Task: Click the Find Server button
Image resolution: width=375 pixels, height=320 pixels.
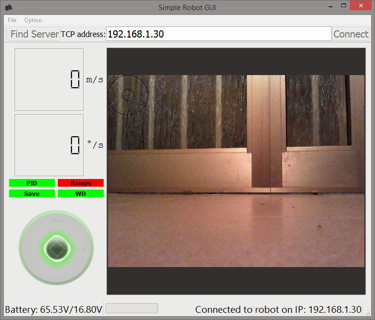Action: 34,34
